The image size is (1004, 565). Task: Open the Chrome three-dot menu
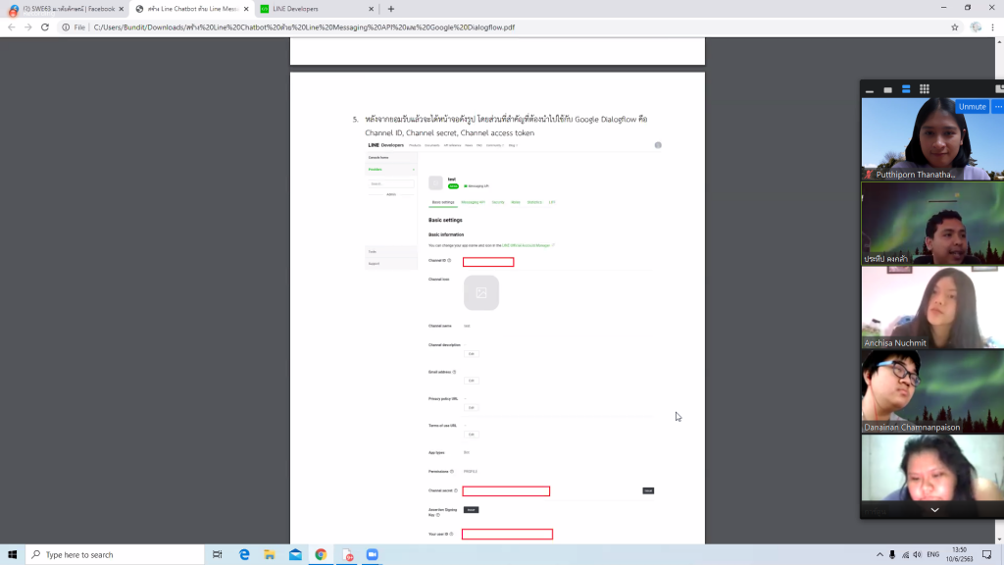[x=993, y=27]
